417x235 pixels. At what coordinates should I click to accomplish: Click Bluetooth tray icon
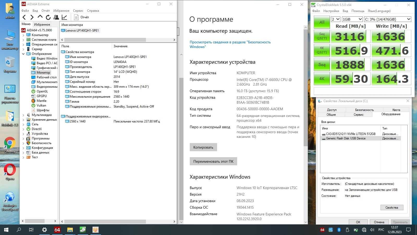click(x=339, y=230)
